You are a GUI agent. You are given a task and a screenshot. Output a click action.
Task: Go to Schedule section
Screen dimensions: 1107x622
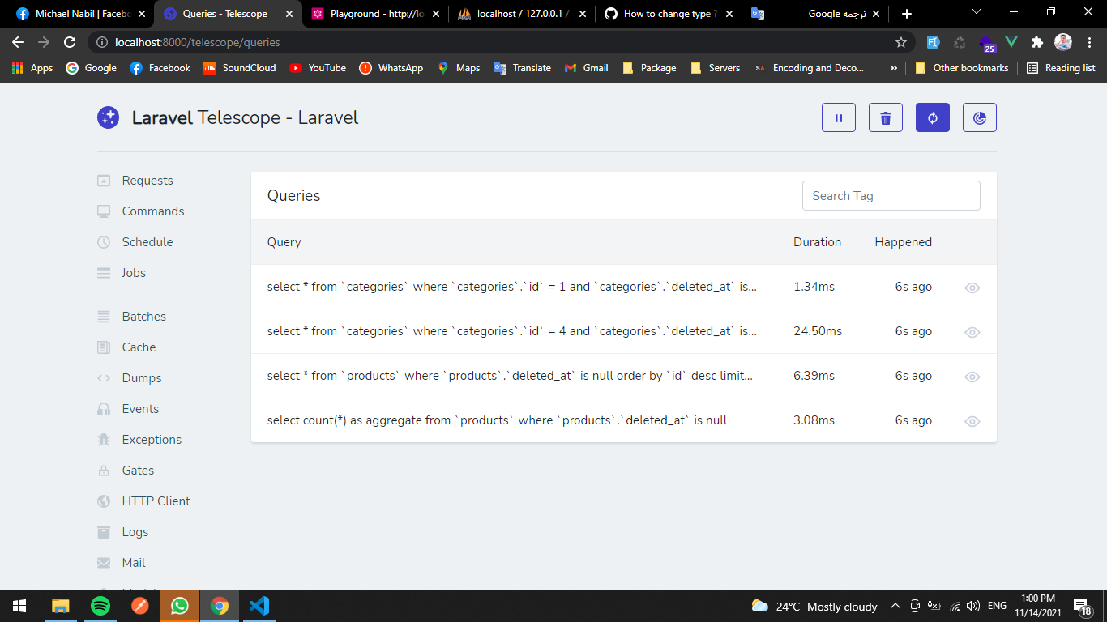147,242
